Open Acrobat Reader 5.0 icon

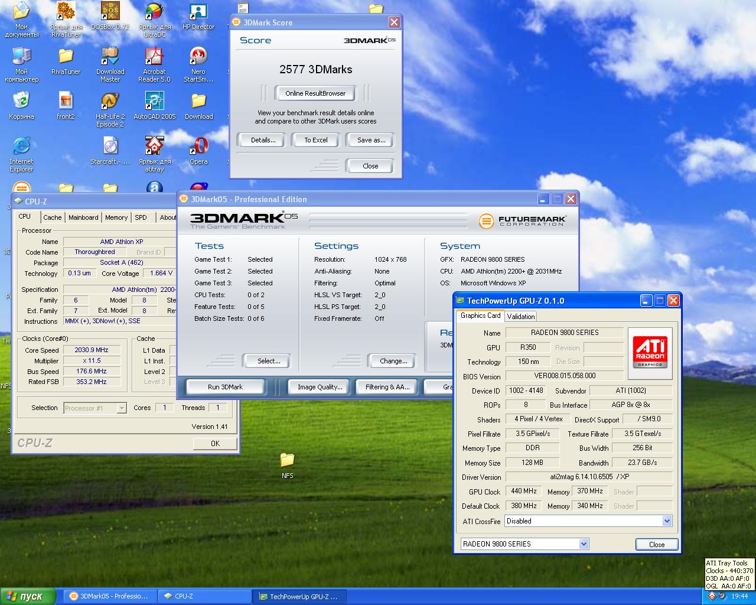click(x=154, y=56)
